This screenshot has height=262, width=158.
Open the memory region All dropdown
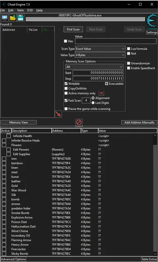pyautogui.click(x=94, y=67)
